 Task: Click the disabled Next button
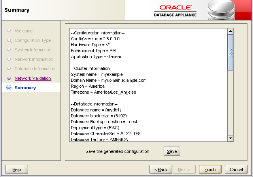point(184,169)
